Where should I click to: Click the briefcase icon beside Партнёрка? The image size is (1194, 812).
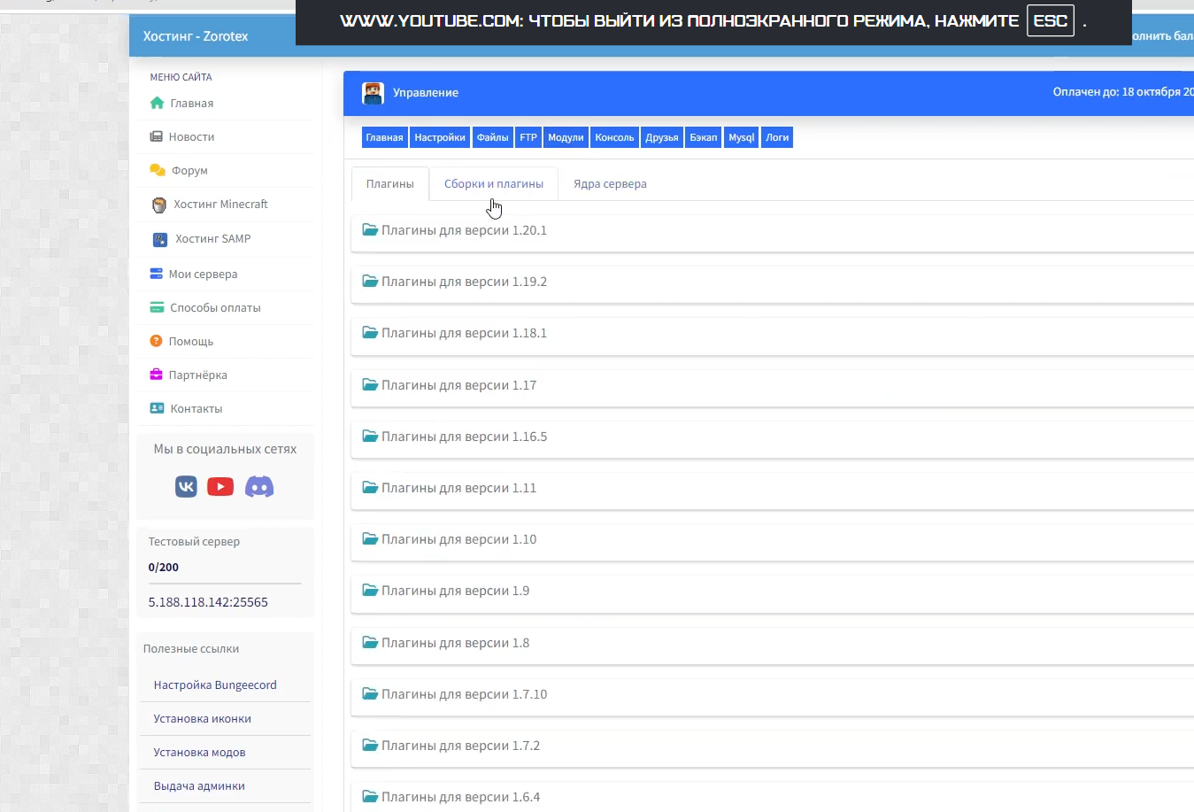[157, 375]
